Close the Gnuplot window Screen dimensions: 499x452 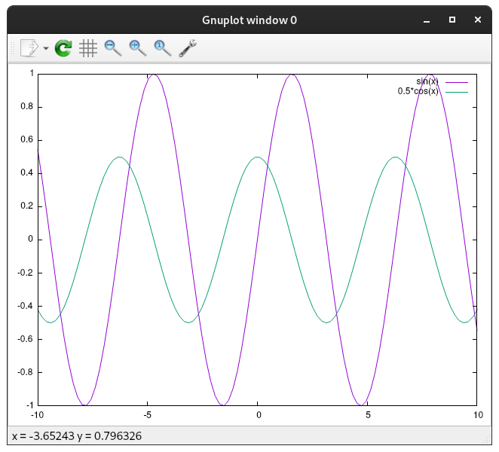tap(478, 20)
